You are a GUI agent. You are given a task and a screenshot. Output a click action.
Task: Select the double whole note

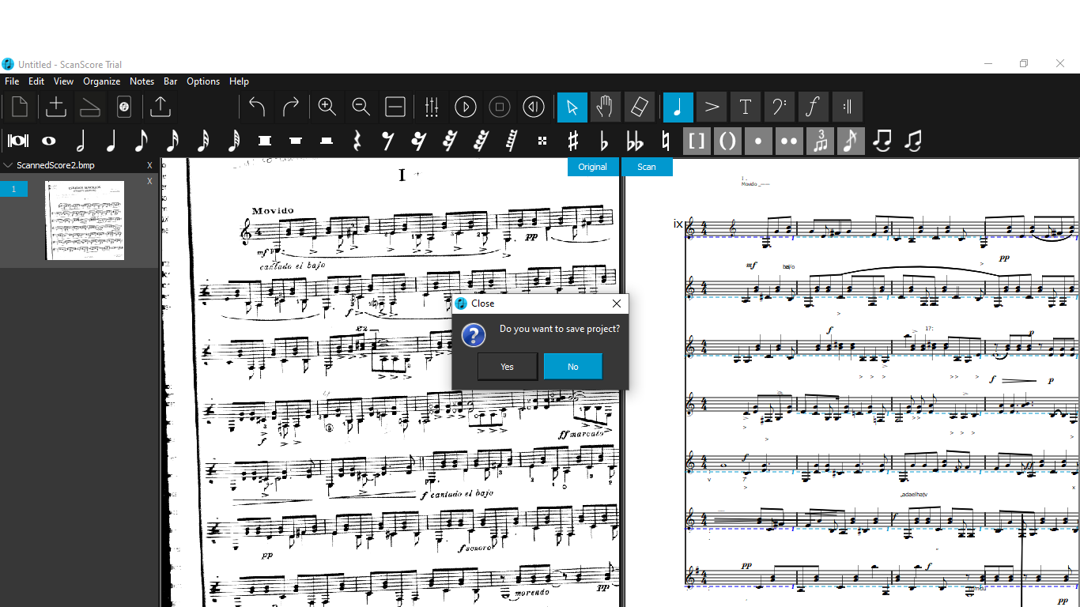18,141
